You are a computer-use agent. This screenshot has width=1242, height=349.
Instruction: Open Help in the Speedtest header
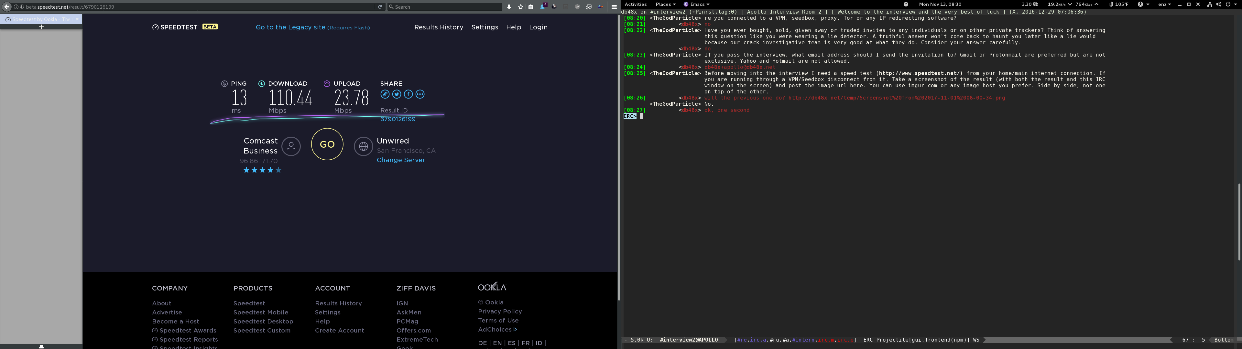coord(514,27)
